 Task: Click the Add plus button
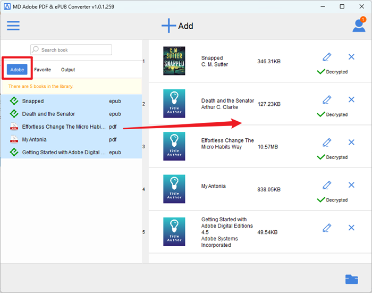point(177,26)
